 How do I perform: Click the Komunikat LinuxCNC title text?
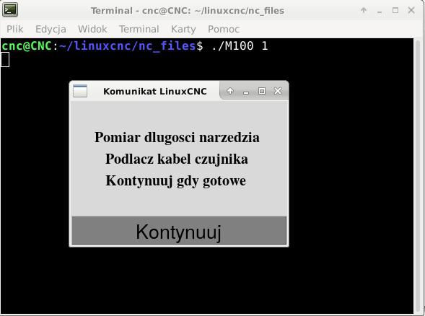[155, 92]
